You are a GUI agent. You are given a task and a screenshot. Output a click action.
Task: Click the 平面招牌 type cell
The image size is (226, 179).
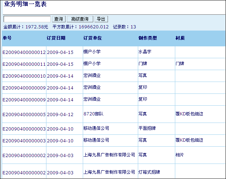[147, 128]
